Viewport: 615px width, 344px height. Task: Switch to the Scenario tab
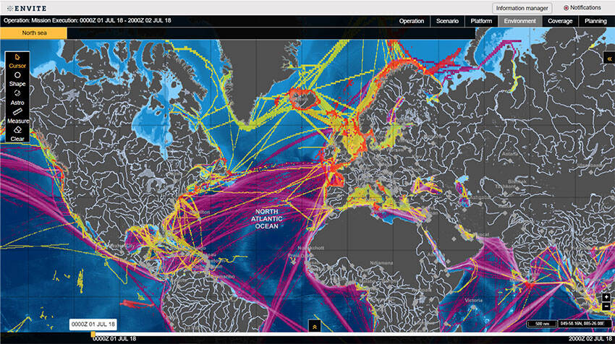point(447,21)
